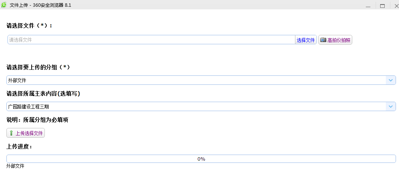Click the 0% upload progress bar

pyautogui.click(x=201, y=159)
